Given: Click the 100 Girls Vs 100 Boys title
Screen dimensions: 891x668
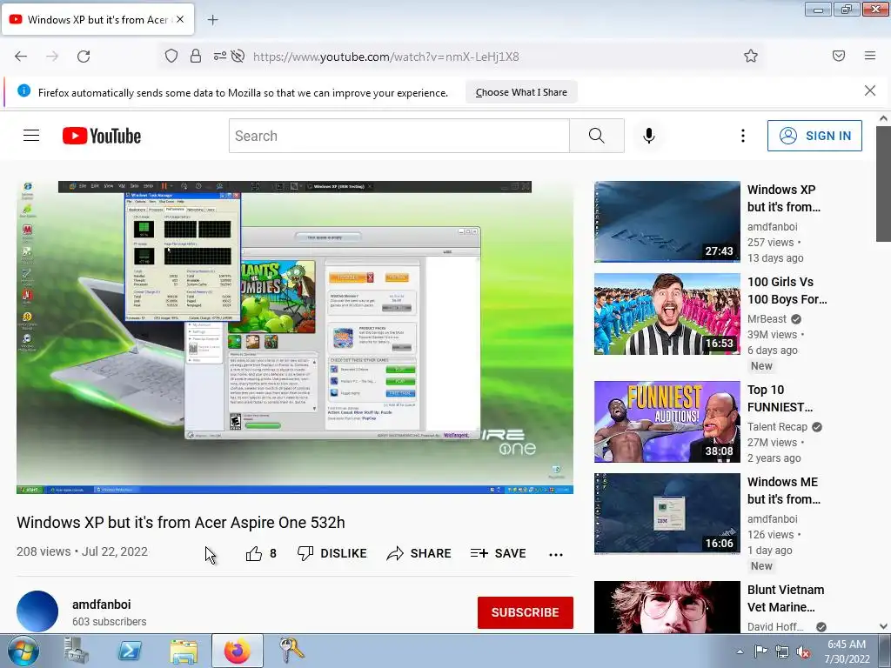Looking at the screenshot, I should click(x=787, y=291).
